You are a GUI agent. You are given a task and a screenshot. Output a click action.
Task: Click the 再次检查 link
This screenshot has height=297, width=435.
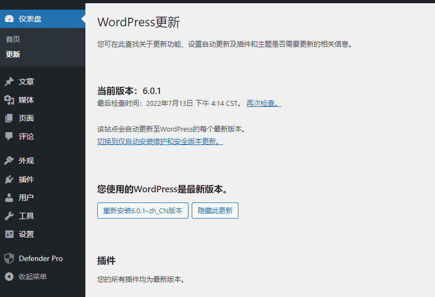pyautogui.click(x=264, y=103)
